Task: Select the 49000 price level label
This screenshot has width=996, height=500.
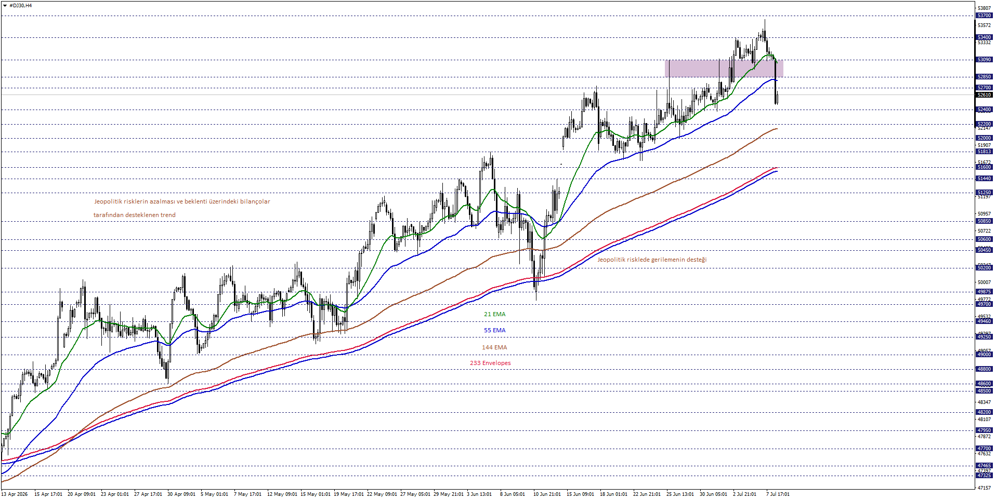Action: (985, 355)
